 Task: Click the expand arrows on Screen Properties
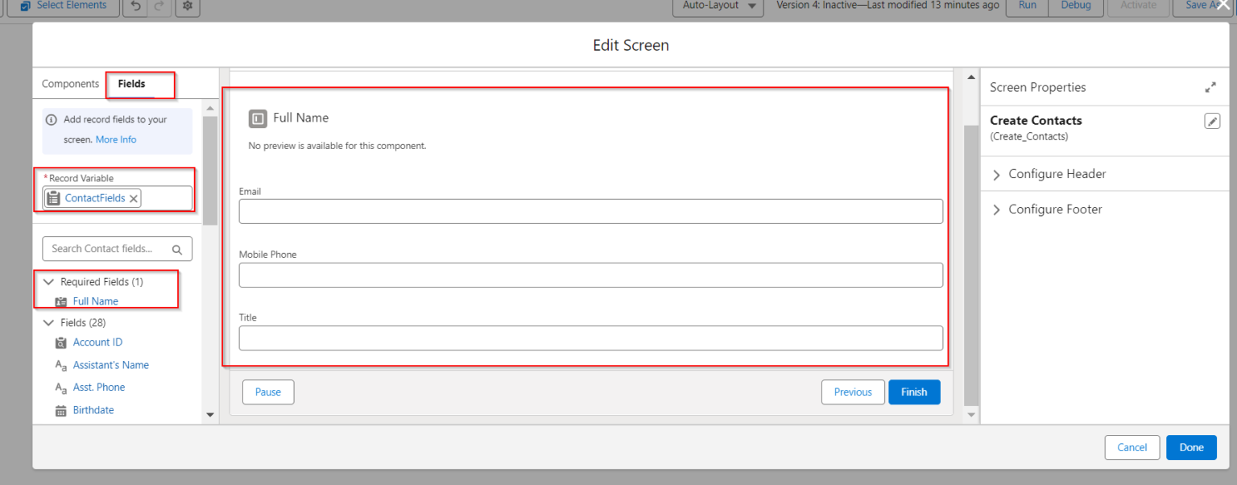click(1210, 87)
